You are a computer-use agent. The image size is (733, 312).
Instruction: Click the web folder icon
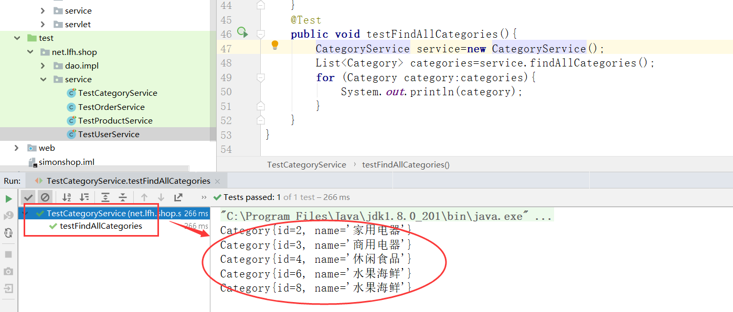[x=32, y=148]
